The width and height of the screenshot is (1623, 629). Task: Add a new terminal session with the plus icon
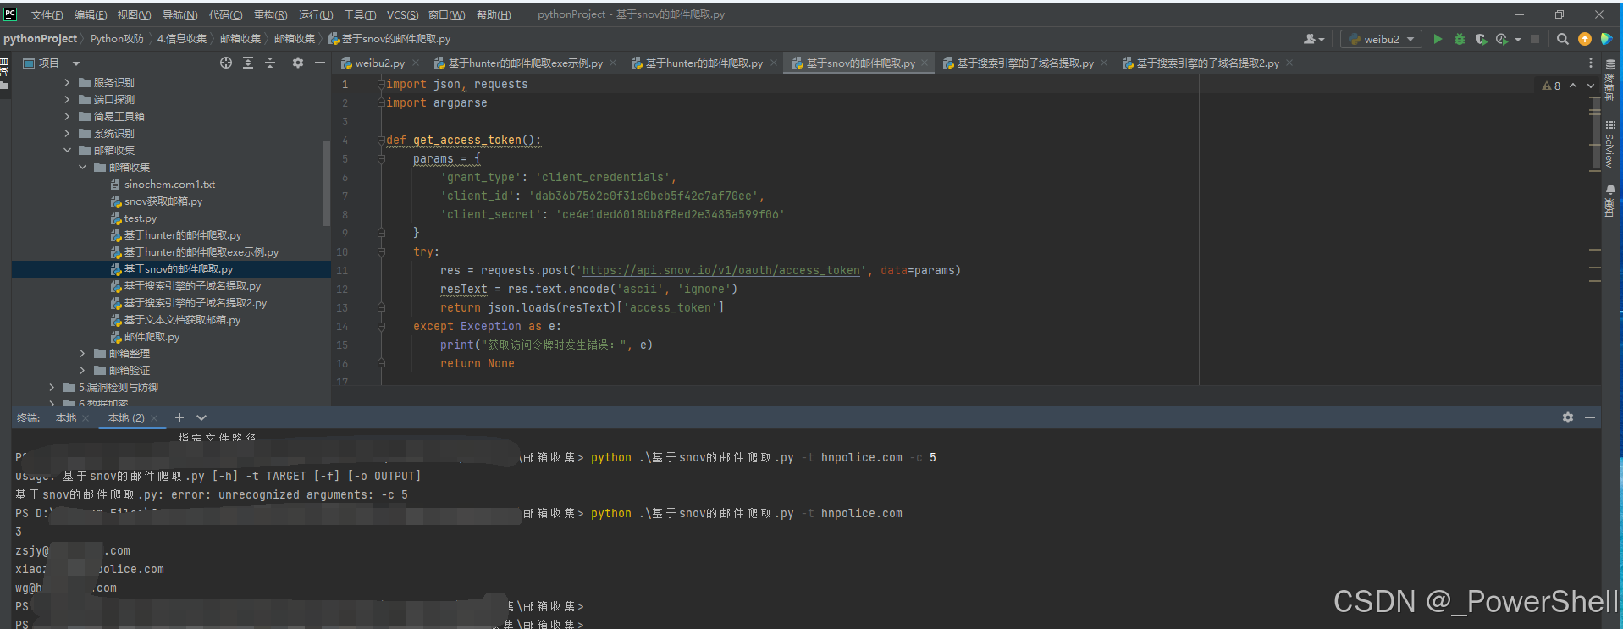[x=179, y=417]
